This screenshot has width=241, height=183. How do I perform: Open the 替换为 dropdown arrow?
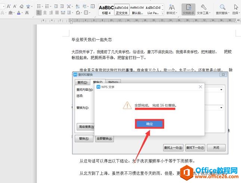(x=221, y=108)
